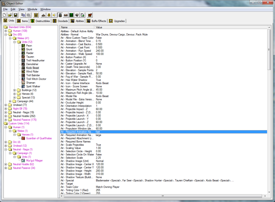
Task: Click the Value column header
Action: 181,27
